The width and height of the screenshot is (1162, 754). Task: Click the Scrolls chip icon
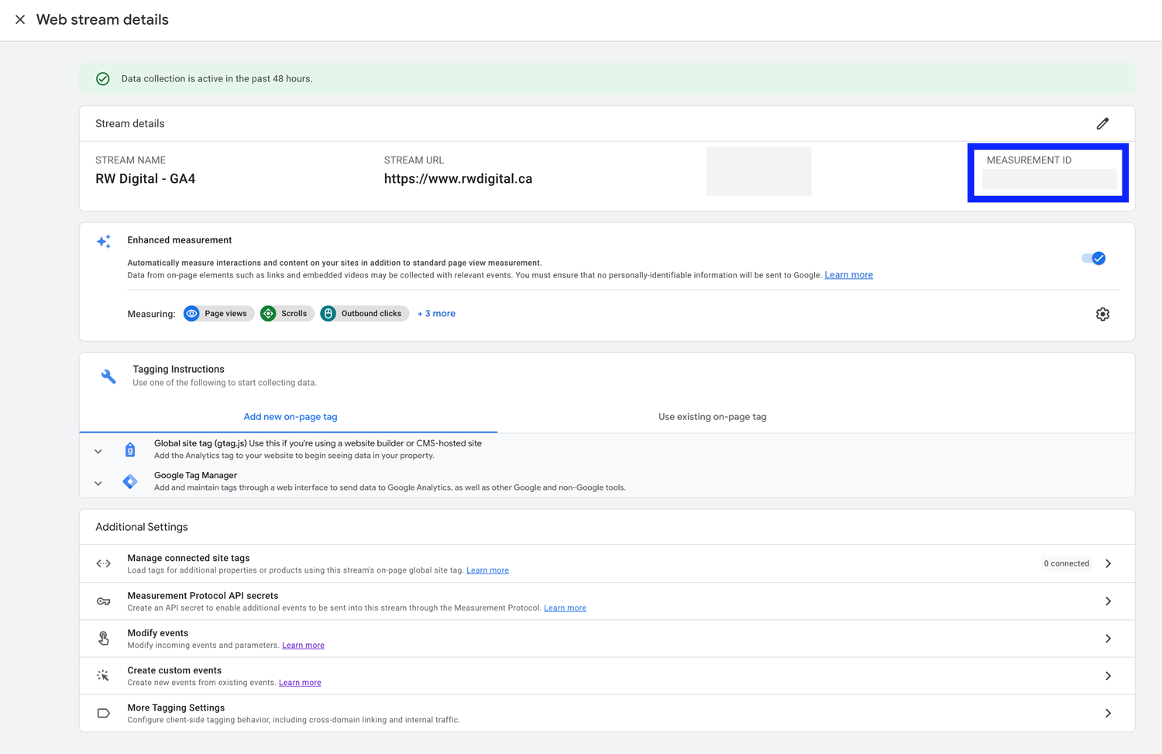pyautogui.click(x=268, y=314)
